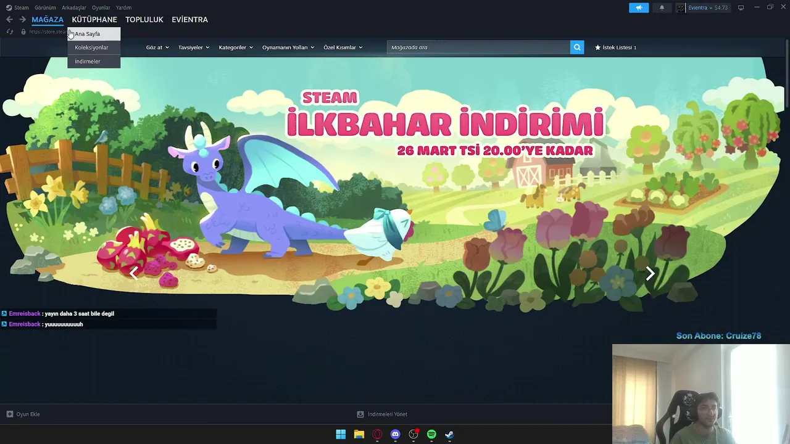790x444 pixels.
Task: Open the İstek Listesi wishlist link
Action: pyautogui.click(x=619, y=47)
